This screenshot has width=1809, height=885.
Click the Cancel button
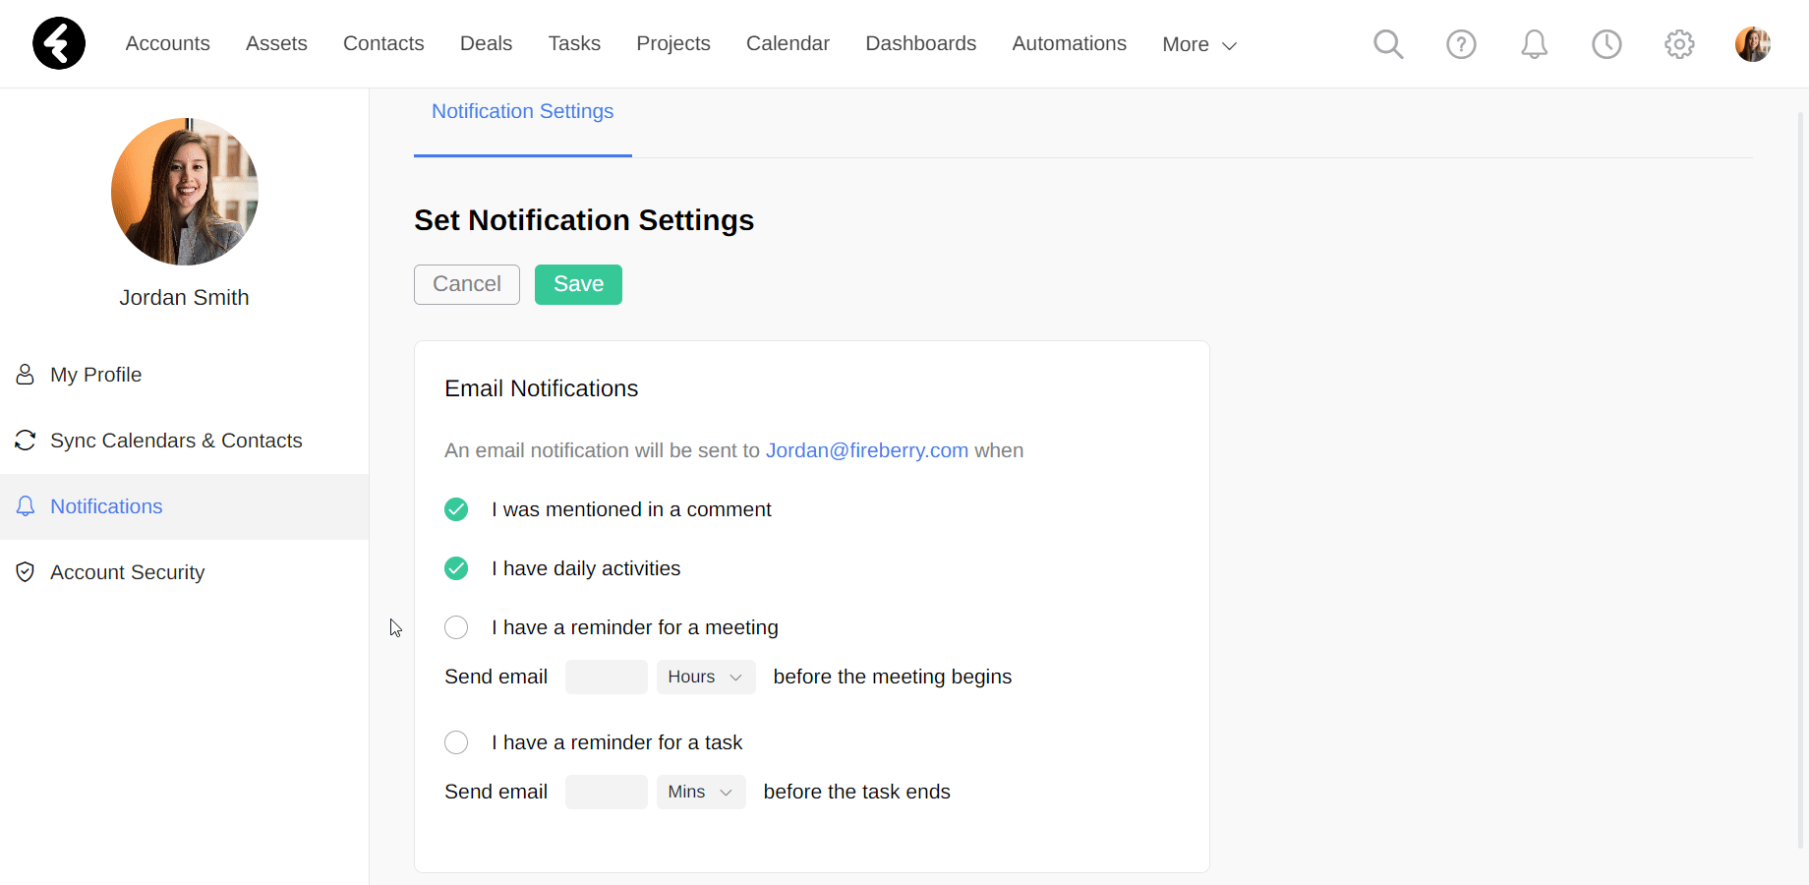click(467, 284)
